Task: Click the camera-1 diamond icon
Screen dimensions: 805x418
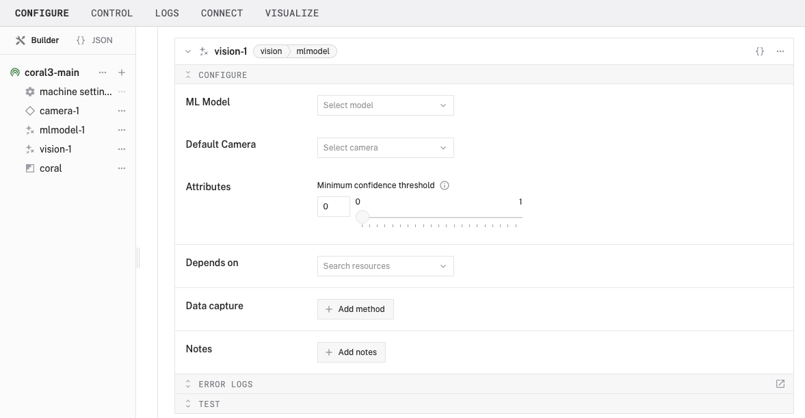Action: pos(30,111)
